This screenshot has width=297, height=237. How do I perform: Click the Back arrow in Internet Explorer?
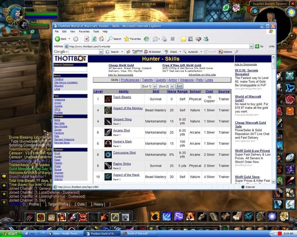pos(57,39)
